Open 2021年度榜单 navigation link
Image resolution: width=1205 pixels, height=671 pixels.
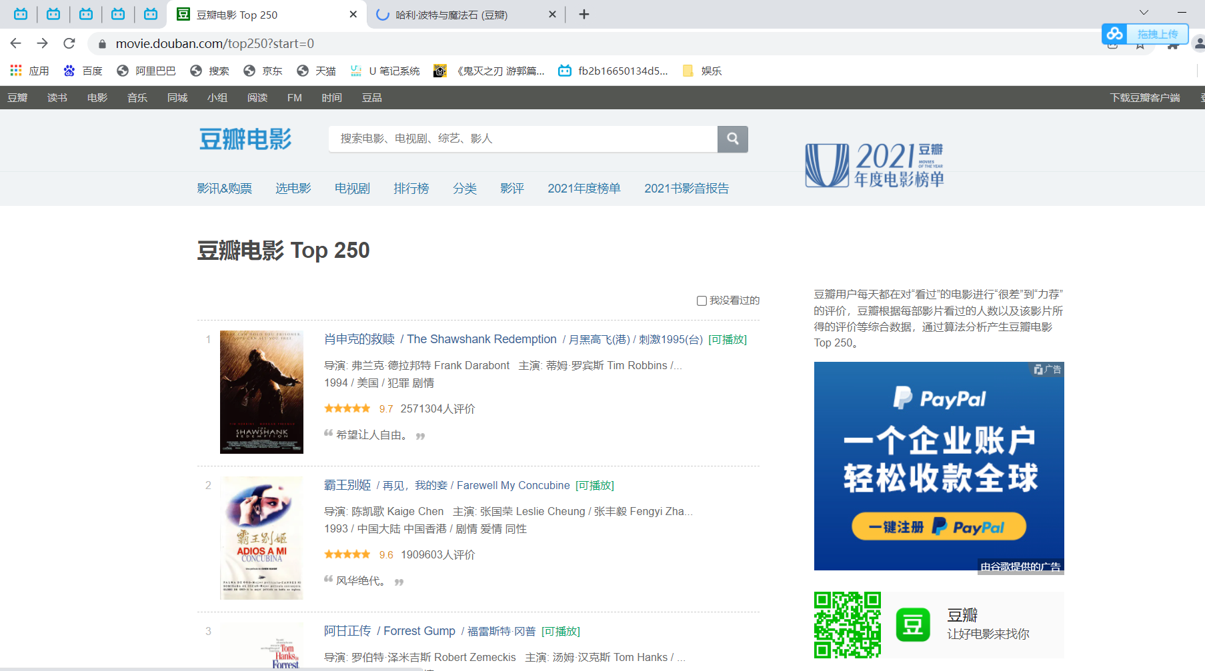click(x=584, y=189)
